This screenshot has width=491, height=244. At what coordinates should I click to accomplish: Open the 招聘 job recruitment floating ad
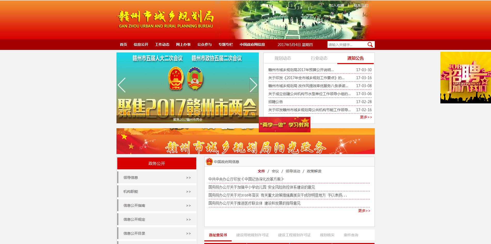465,78
